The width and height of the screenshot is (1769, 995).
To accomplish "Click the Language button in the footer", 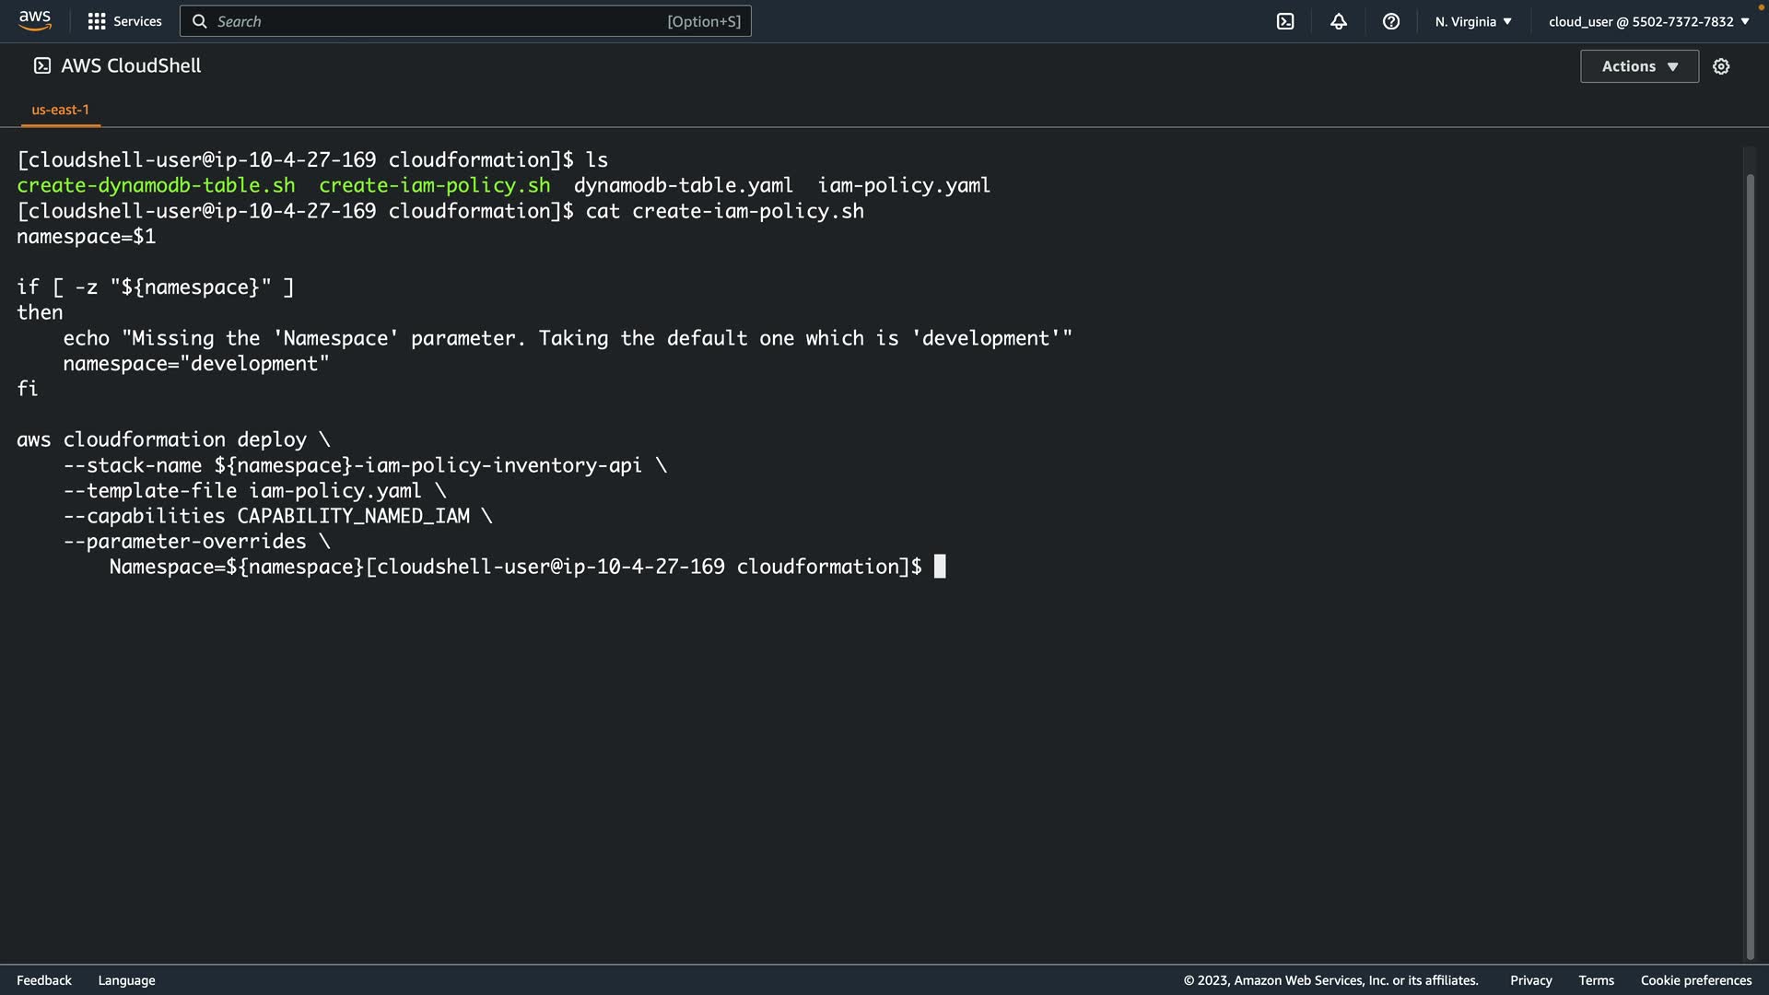I will pos(126,980).
